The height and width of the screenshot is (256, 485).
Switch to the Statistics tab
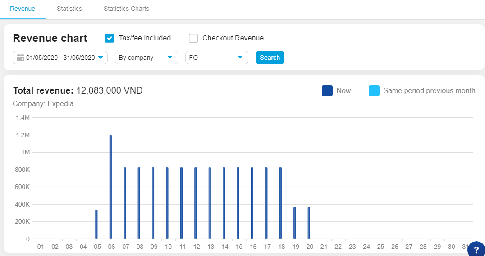tap(69, 9)
